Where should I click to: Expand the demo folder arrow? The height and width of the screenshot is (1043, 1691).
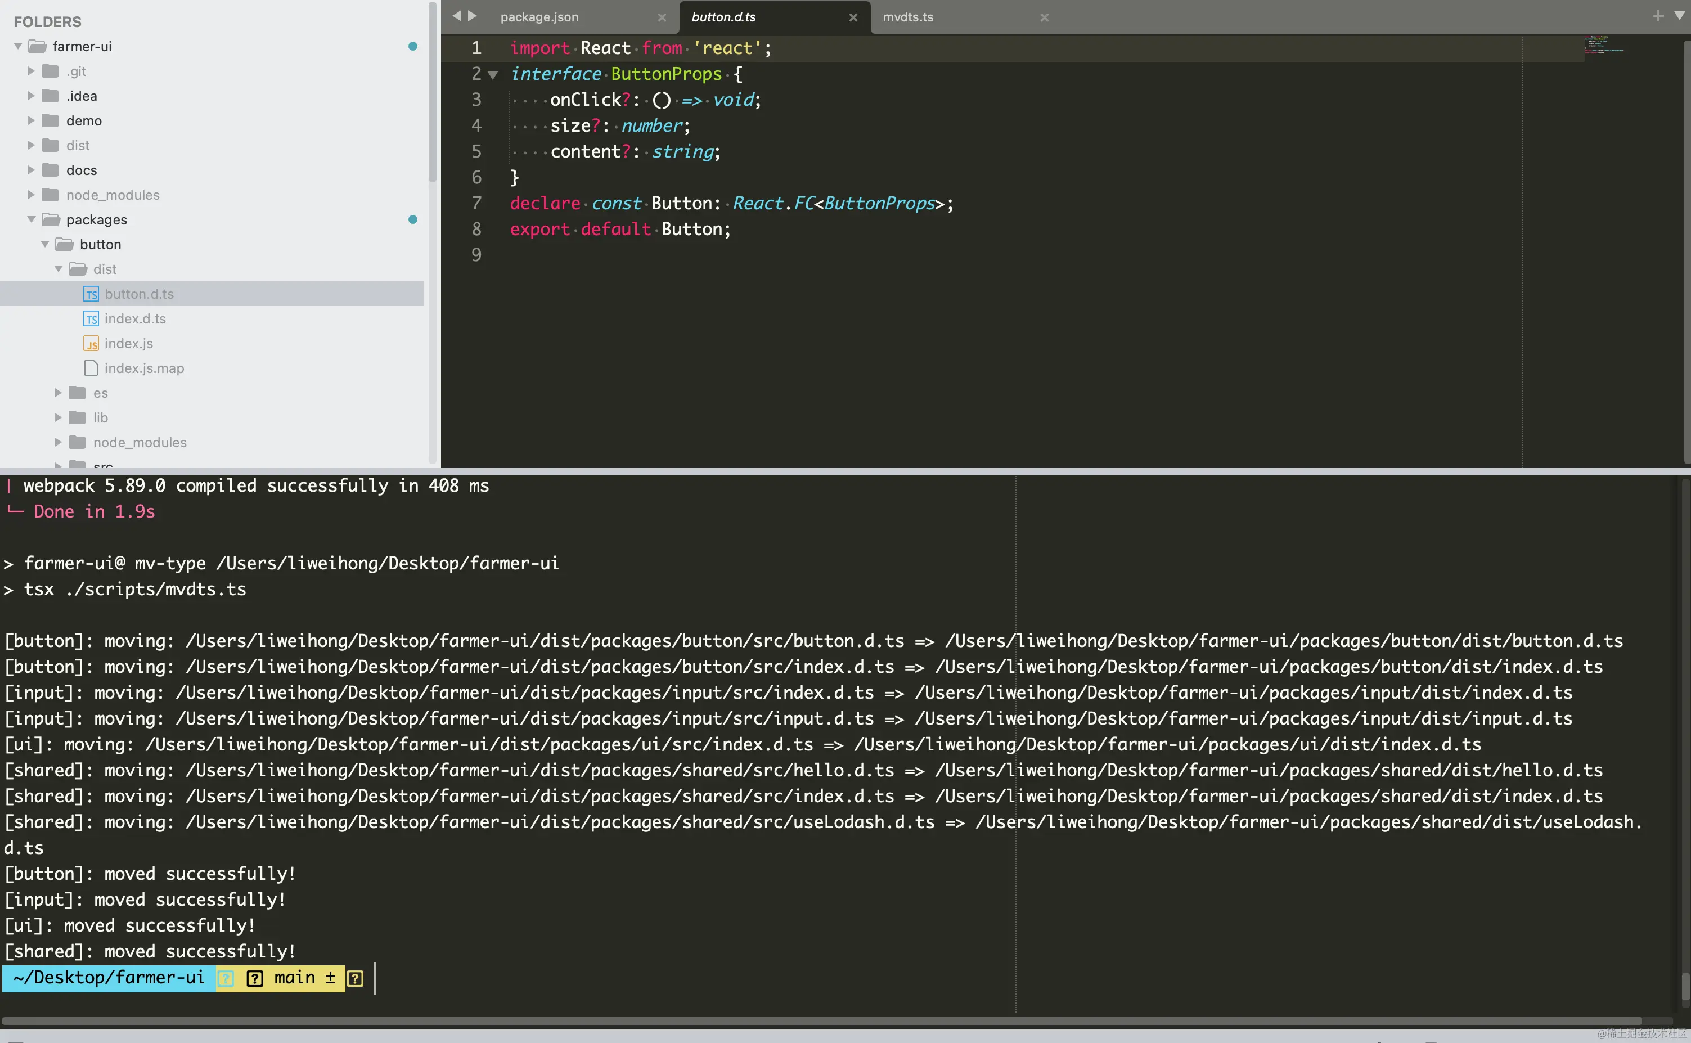tap(31, 121)
